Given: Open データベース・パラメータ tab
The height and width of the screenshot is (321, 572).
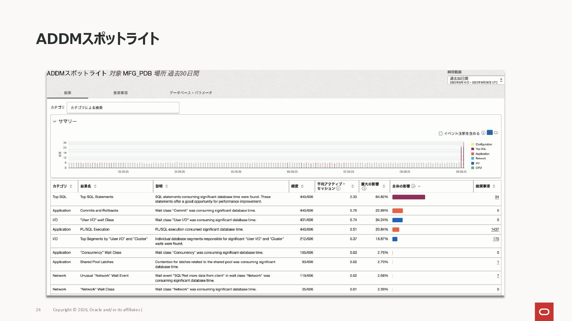Looking at the screenshot, I should 191,93.
